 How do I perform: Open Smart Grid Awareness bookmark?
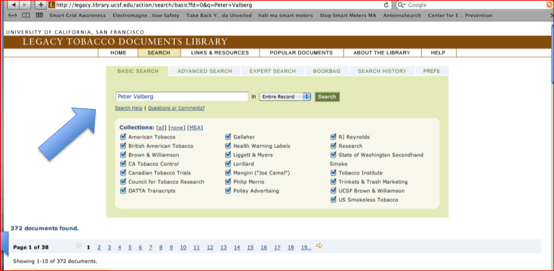pyautogui.click(x=77, y=15)
